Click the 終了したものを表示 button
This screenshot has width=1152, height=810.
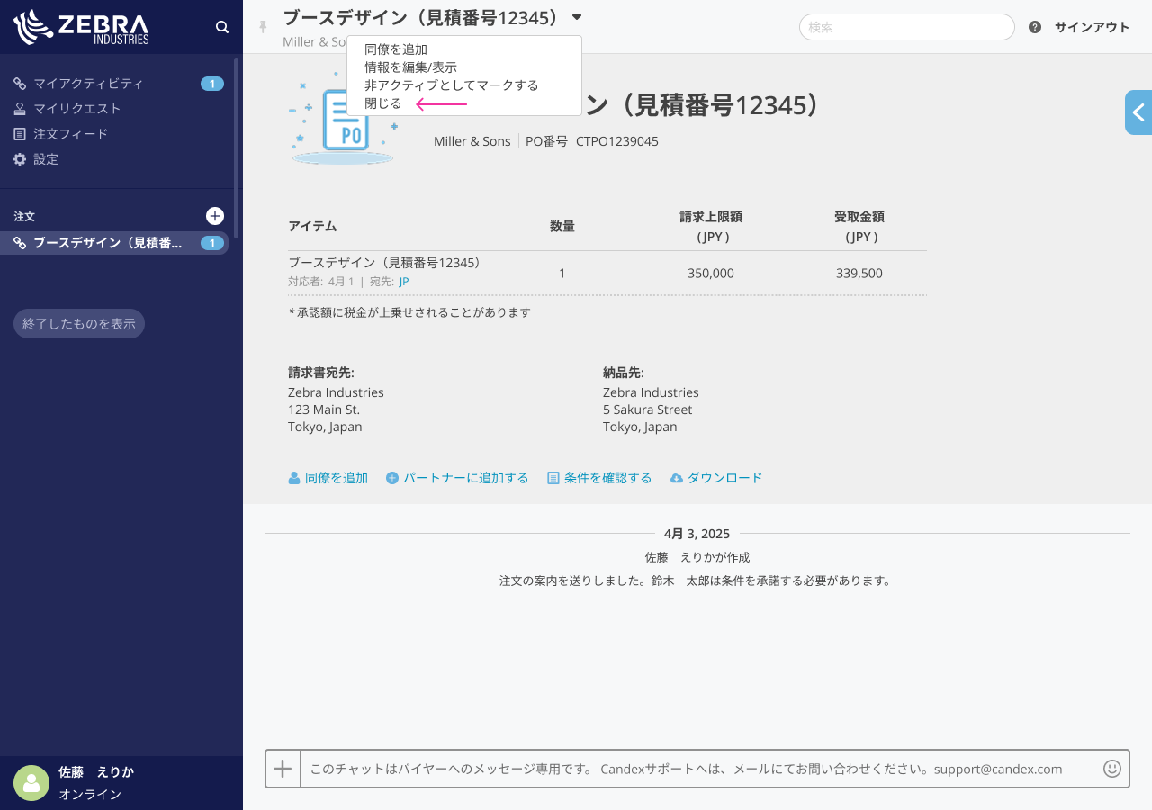[x=79, y=324]
